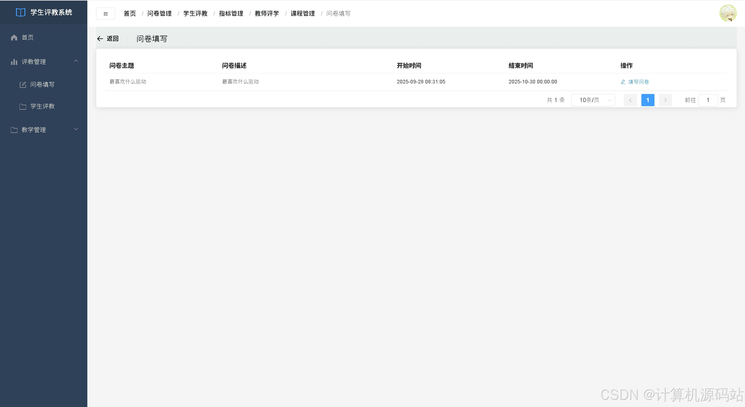Screen dimensions: 745x407
Task: Open the 10条/页 page size dropdown
Action: (x=593, y=100)
